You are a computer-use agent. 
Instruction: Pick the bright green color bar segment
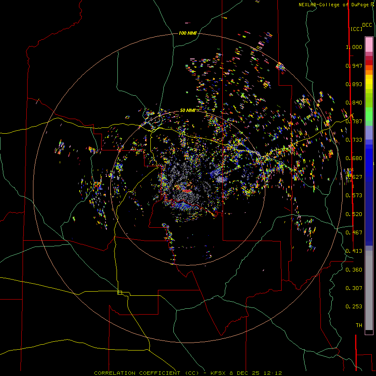pyautogui.click(x=369, y=114)
